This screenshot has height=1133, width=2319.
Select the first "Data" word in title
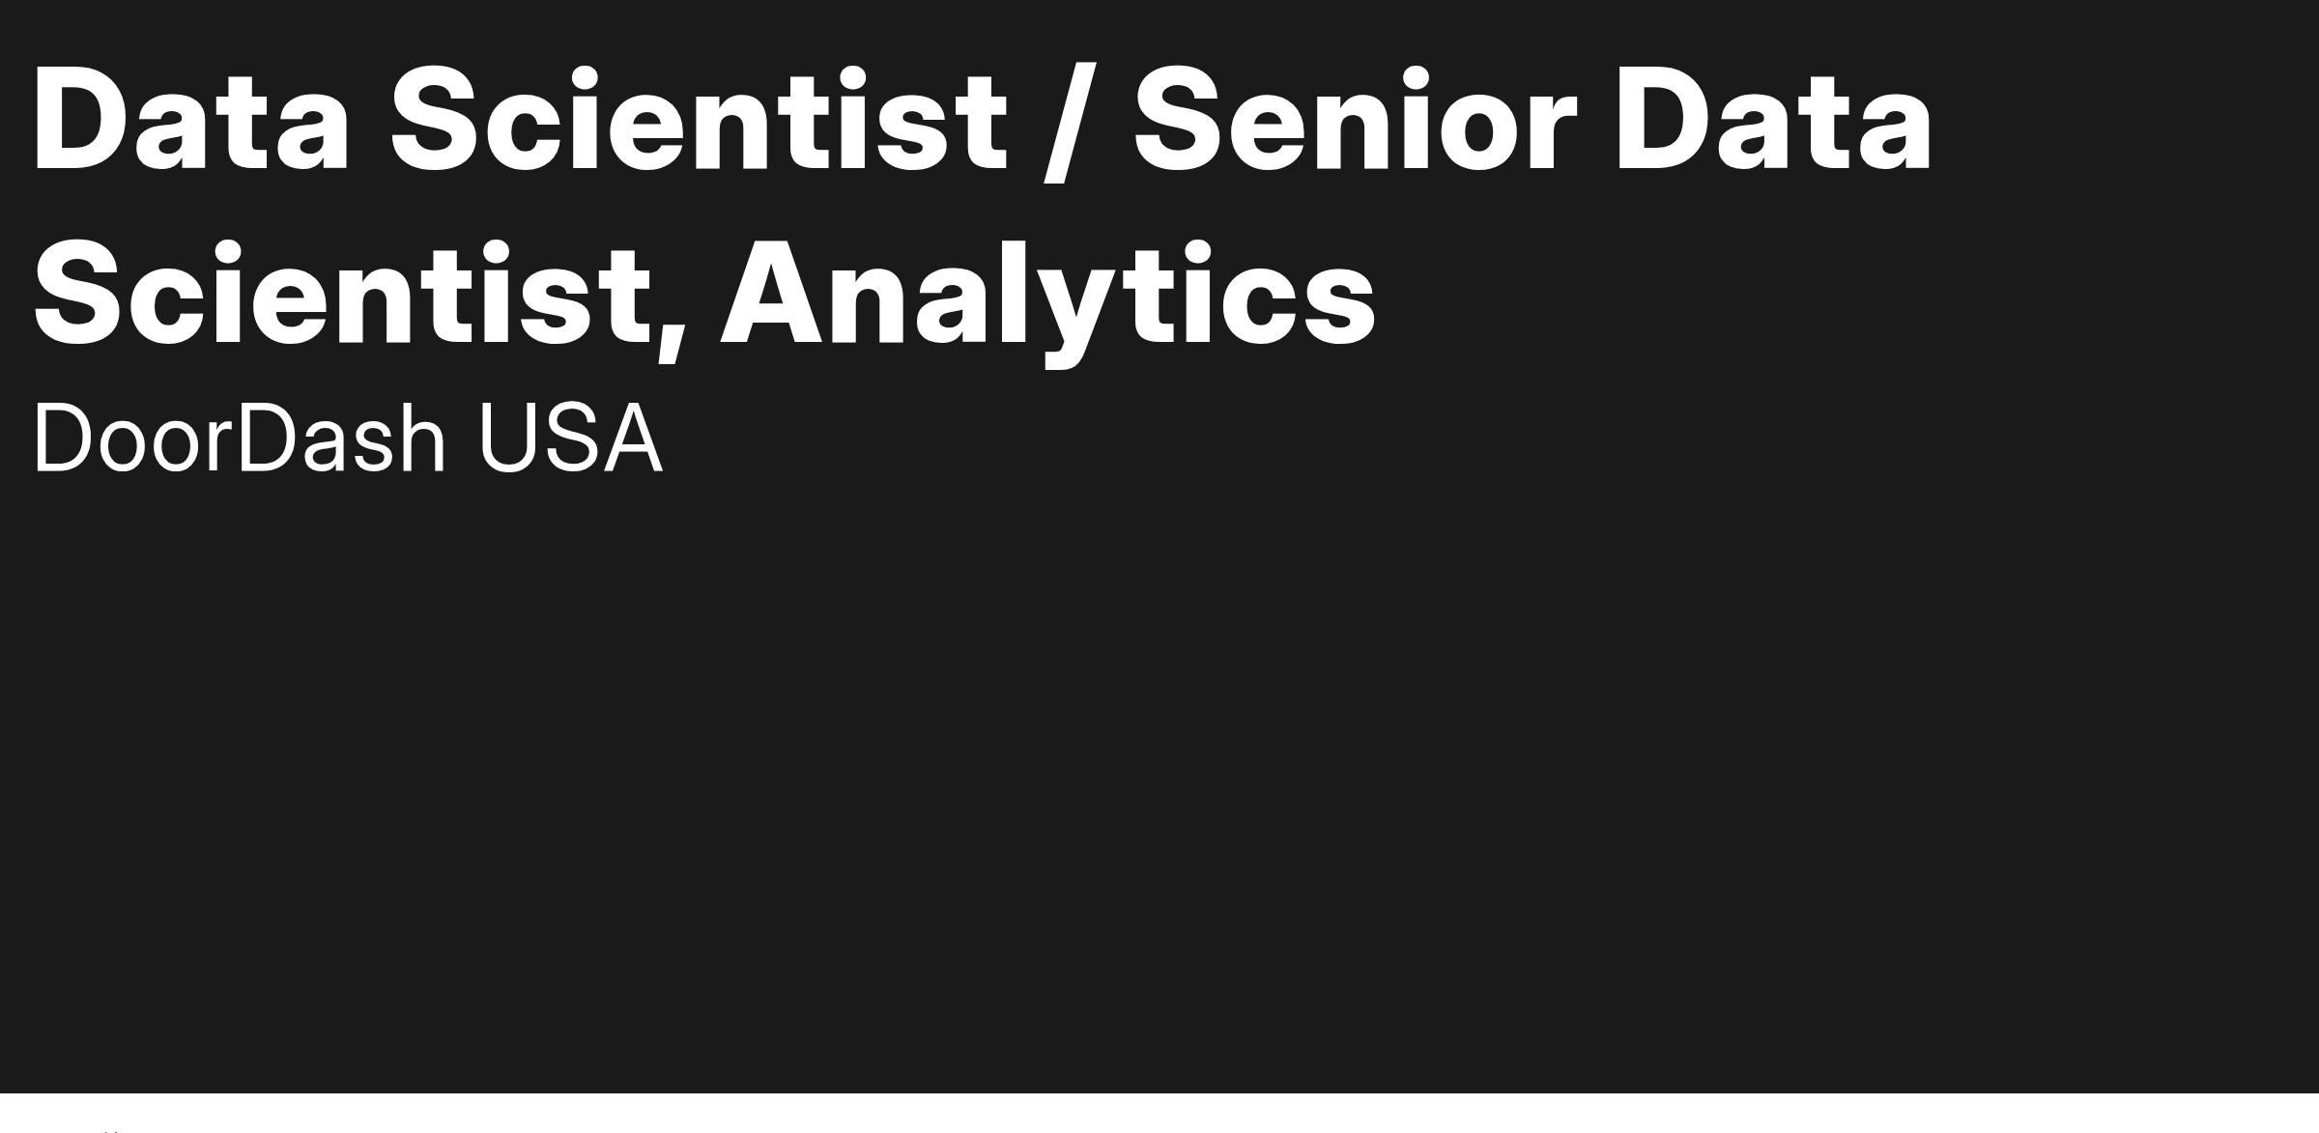[x=191, y=121]
